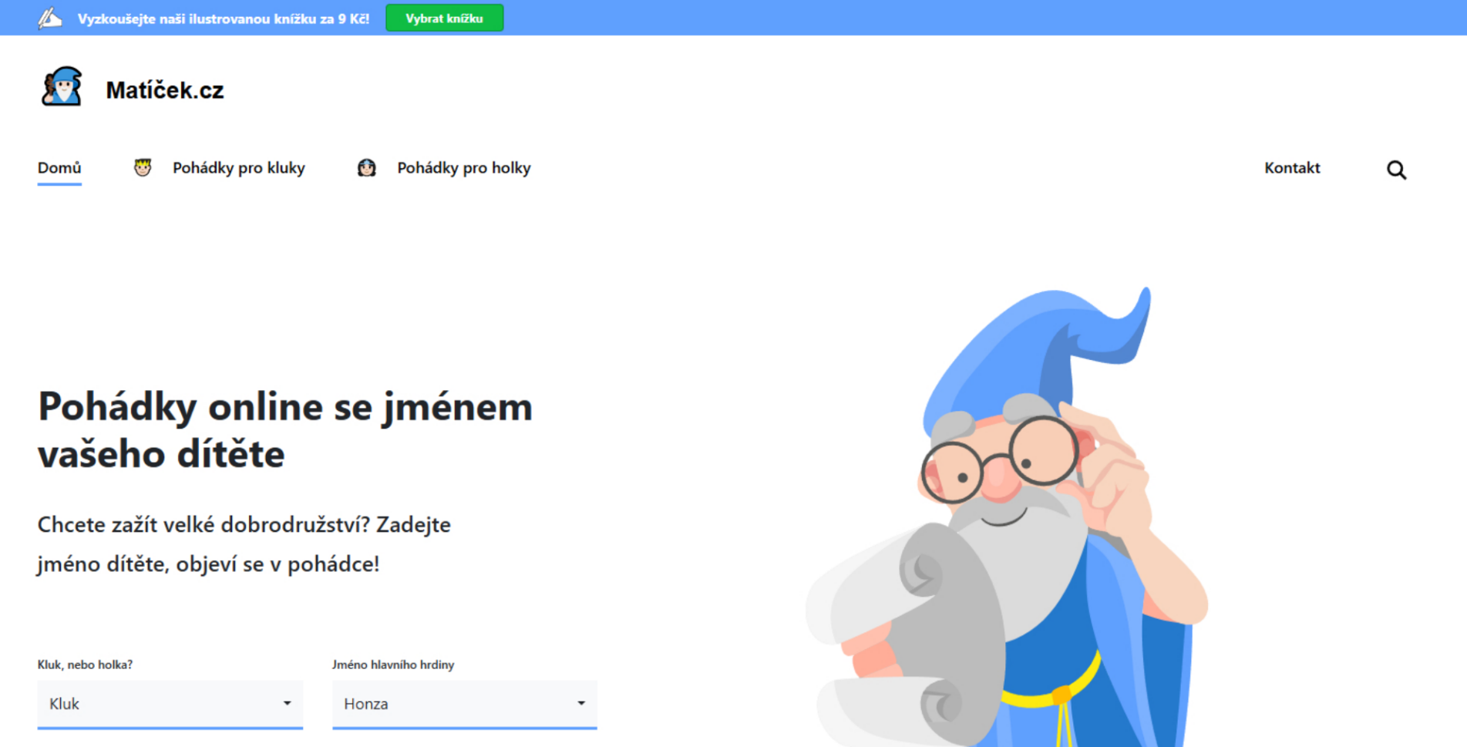1467x747 pixels.
Task: Click the illustrated book promo text
Action: pyautogui.click(x=223, y=19)
